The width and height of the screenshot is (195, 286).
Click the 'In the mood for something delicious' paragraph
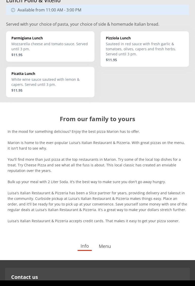[74, 132]
